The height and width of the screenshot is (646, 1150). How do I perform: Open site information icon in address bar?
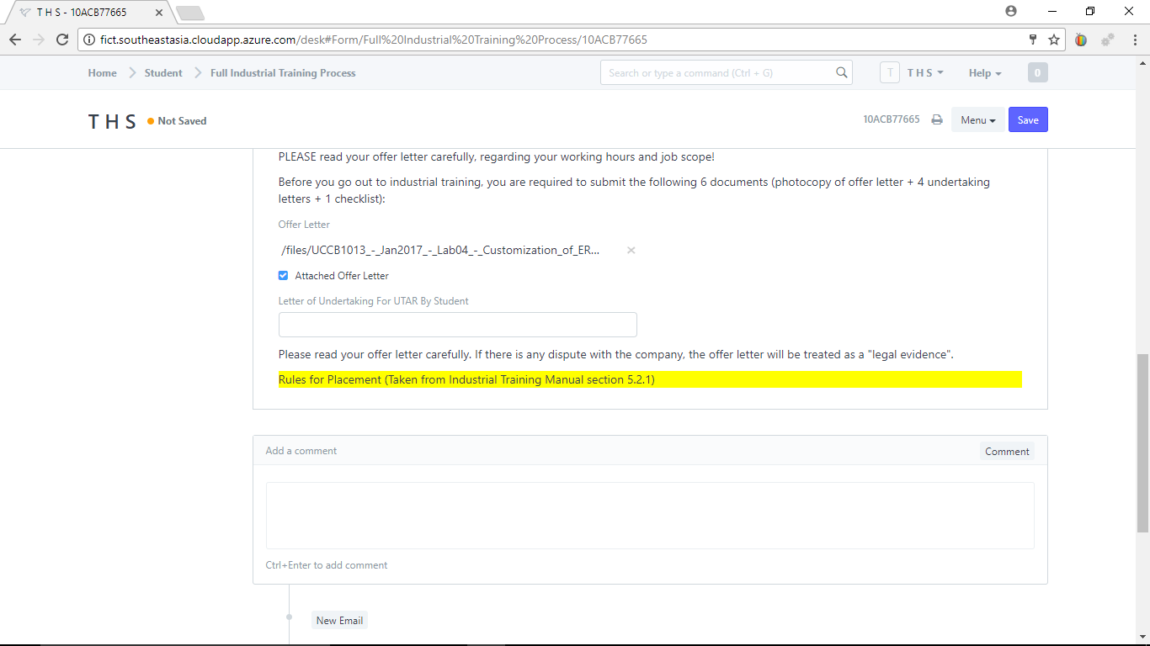(89, 40)
